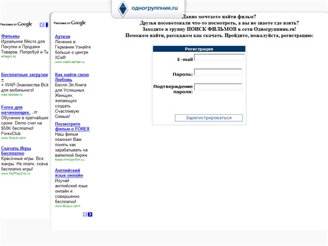Click the Регистрация form header
This screenshot has width=328, height=246.
pyautogui.click(x=199, y=49)
